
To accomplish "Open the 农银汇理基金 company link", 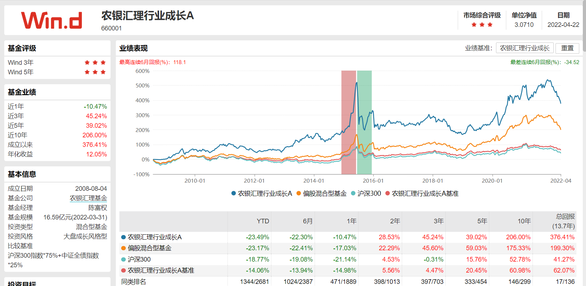I will [x=88, y=198].
